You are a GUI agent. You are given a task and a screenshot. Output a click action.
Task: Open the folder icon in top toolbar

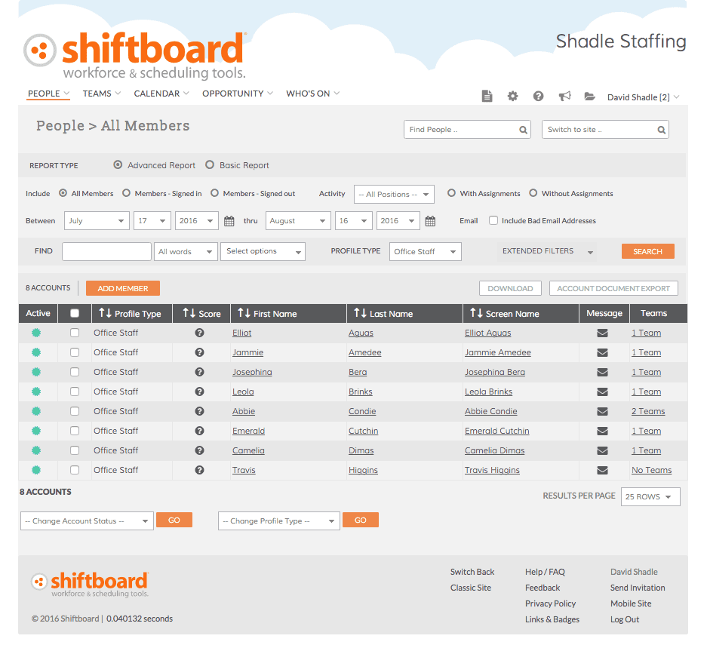(x=590, y=96)
